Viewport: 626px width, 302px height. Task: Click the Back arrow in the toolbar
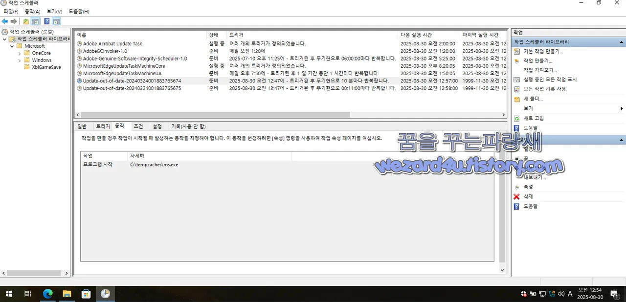[x=5, y=21]
